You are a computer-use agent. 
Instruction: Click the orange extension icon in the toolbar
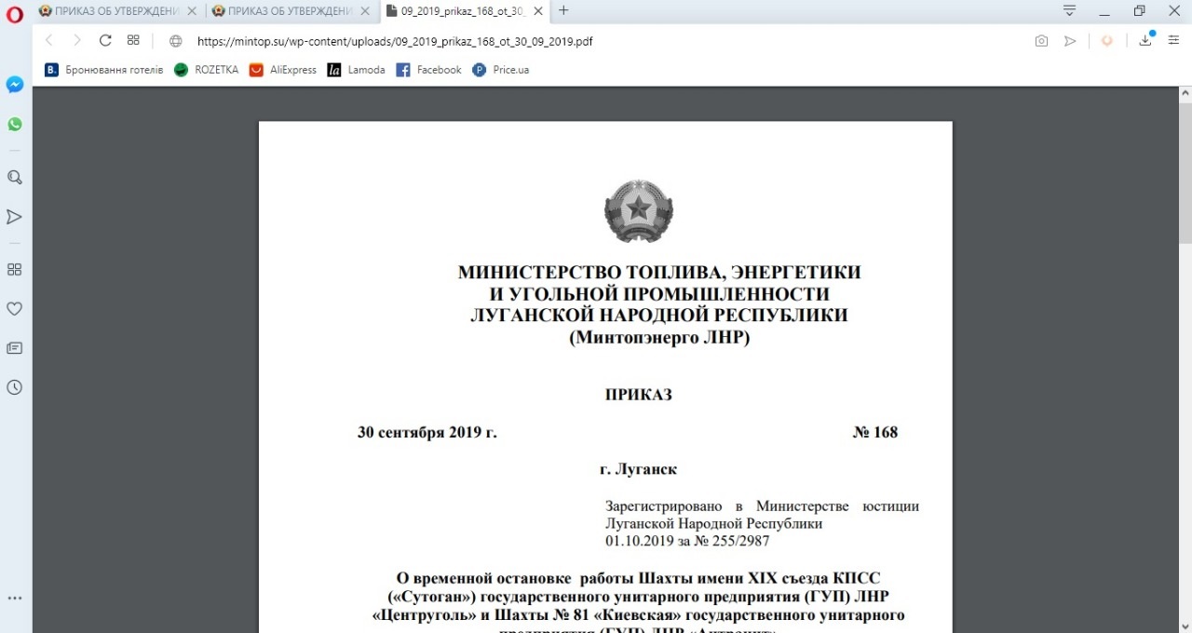1107,41
